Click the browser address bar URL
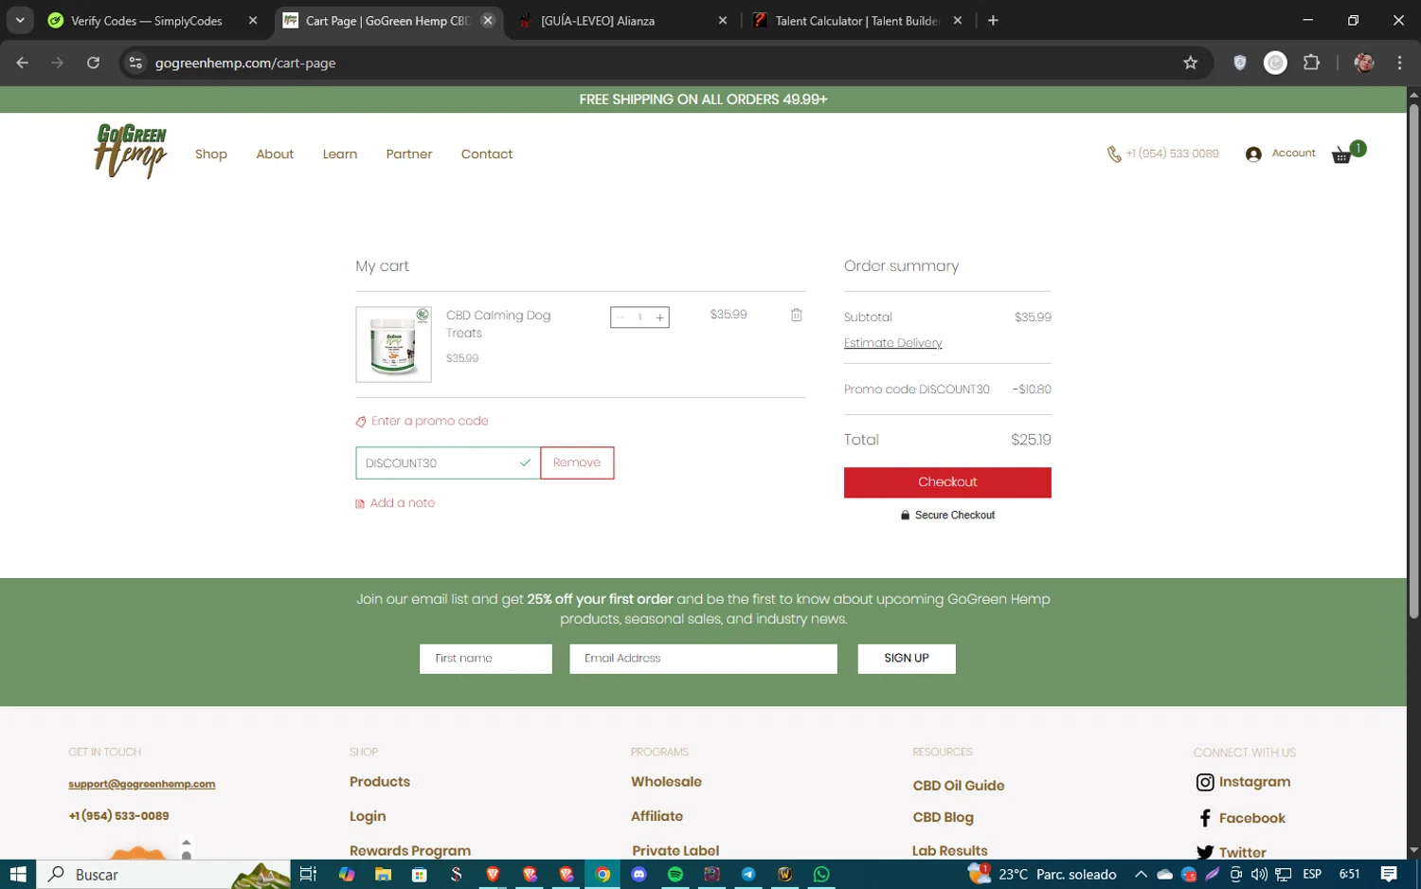The width and height of the screenshot is (1421, 889). (x=245, y=63)
